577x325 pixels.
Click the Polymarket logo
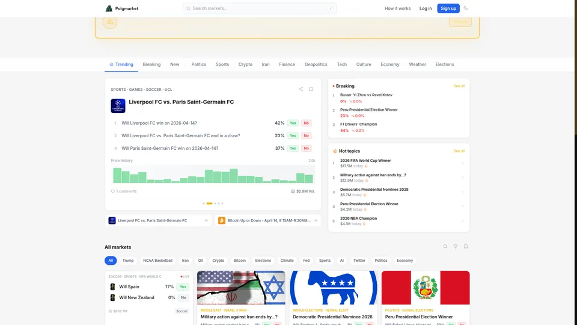(x=122, y=8)
